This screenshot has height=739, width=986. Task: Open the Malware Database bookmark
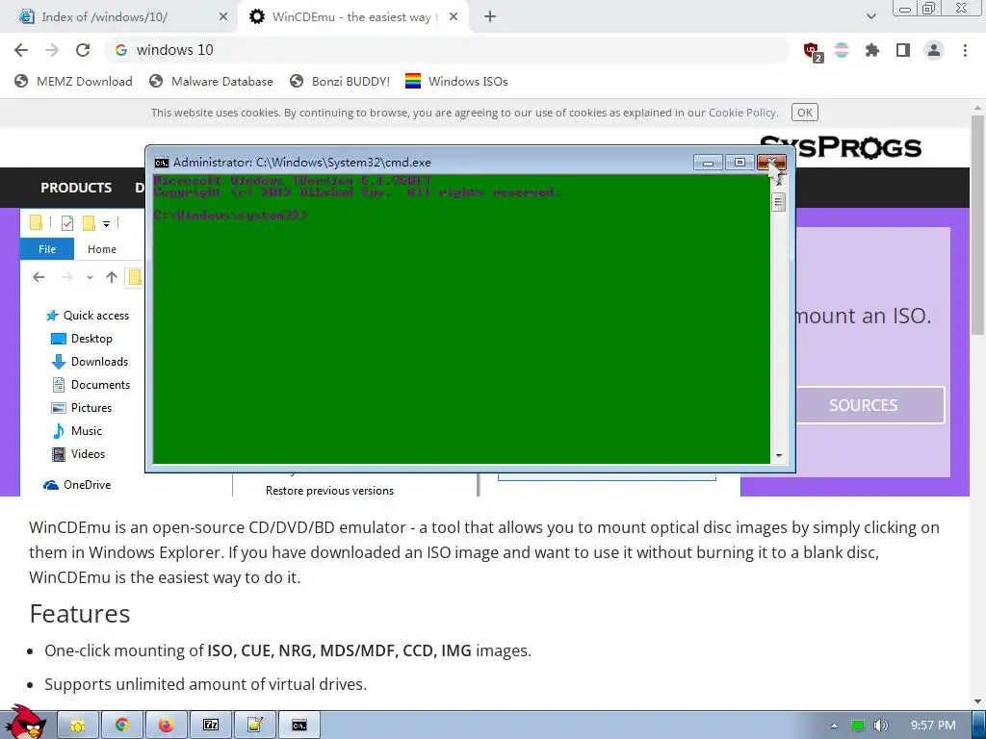[x=211, y=81]
